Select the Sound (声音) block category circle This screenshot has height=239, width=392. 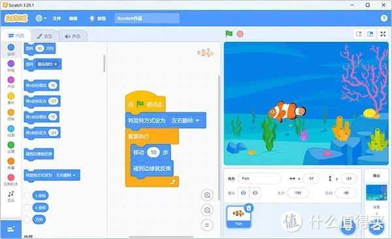click(10, 80)
